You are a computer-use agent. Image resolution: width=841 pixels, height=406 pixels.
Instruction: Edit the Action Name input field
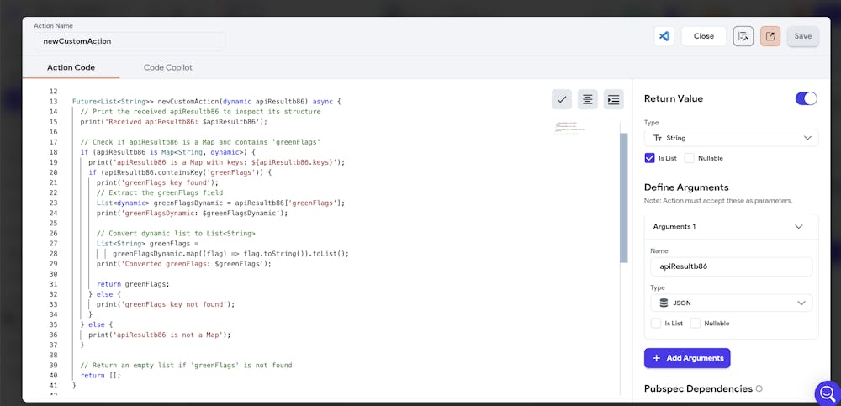130,40
